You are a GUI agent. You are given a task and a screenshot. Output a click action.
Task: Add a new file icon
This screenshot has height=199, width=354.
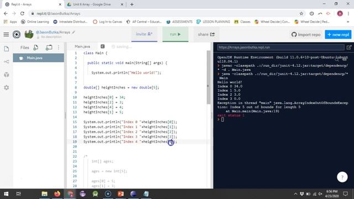pos(35,48)
